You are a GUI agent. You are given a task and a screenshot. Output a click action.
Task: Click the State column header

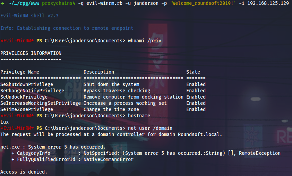tap(193, 72)
